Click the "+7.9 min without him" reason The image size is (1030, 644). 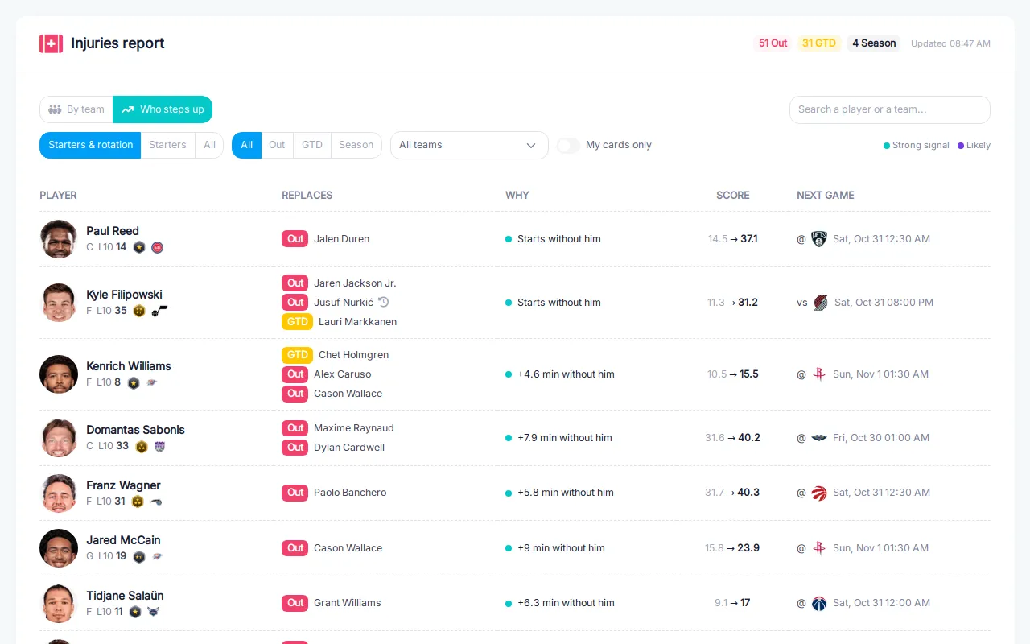(565, 438)
